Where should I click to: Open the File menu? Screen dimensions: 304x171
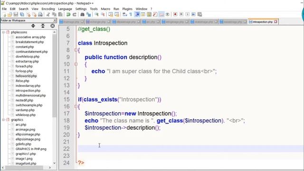pos(4,9)
